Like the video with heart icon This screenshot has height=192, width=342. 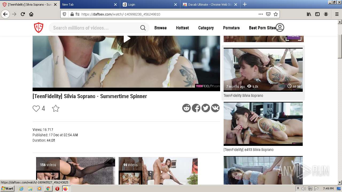[x=36, y=109]
